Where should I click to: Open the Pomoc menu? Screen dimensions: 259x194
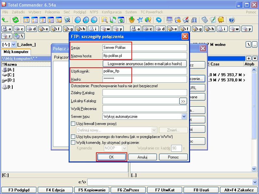pyautogui.click(x=251, y=12)
